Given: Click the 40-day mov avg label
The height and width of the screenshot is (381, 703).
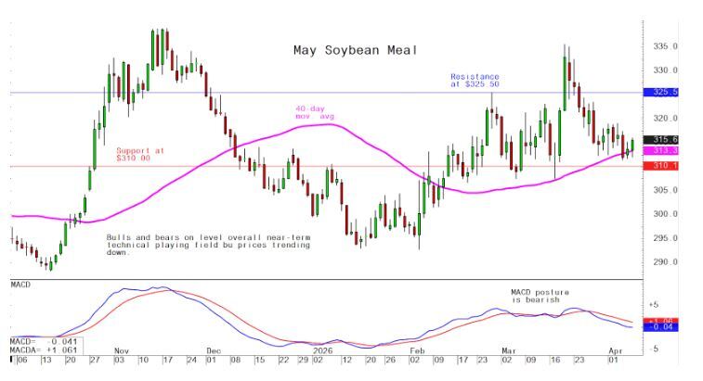Looking at the screenshot, I should tap(309, 112).
